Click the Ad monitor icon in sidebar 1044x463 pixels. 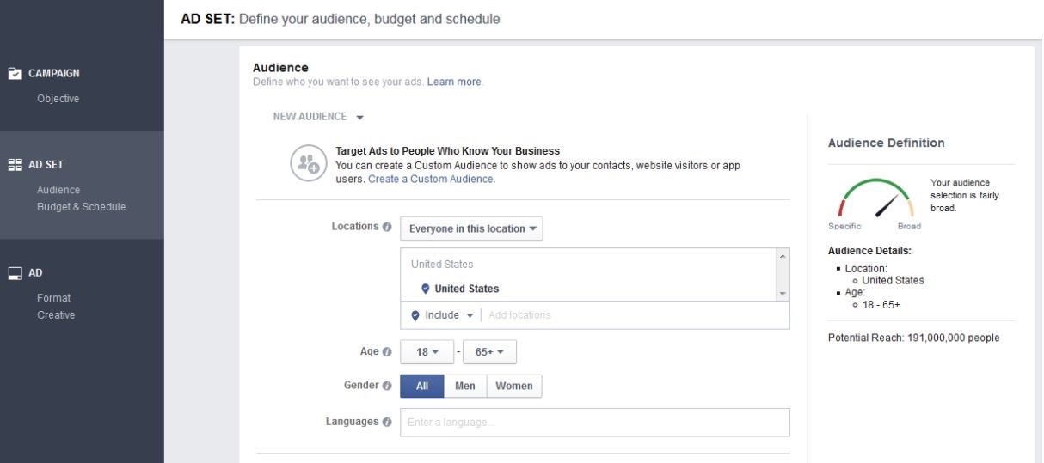(15, 273)
